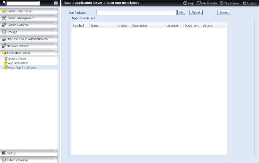Click the External Devices icon

click(4, 160)
